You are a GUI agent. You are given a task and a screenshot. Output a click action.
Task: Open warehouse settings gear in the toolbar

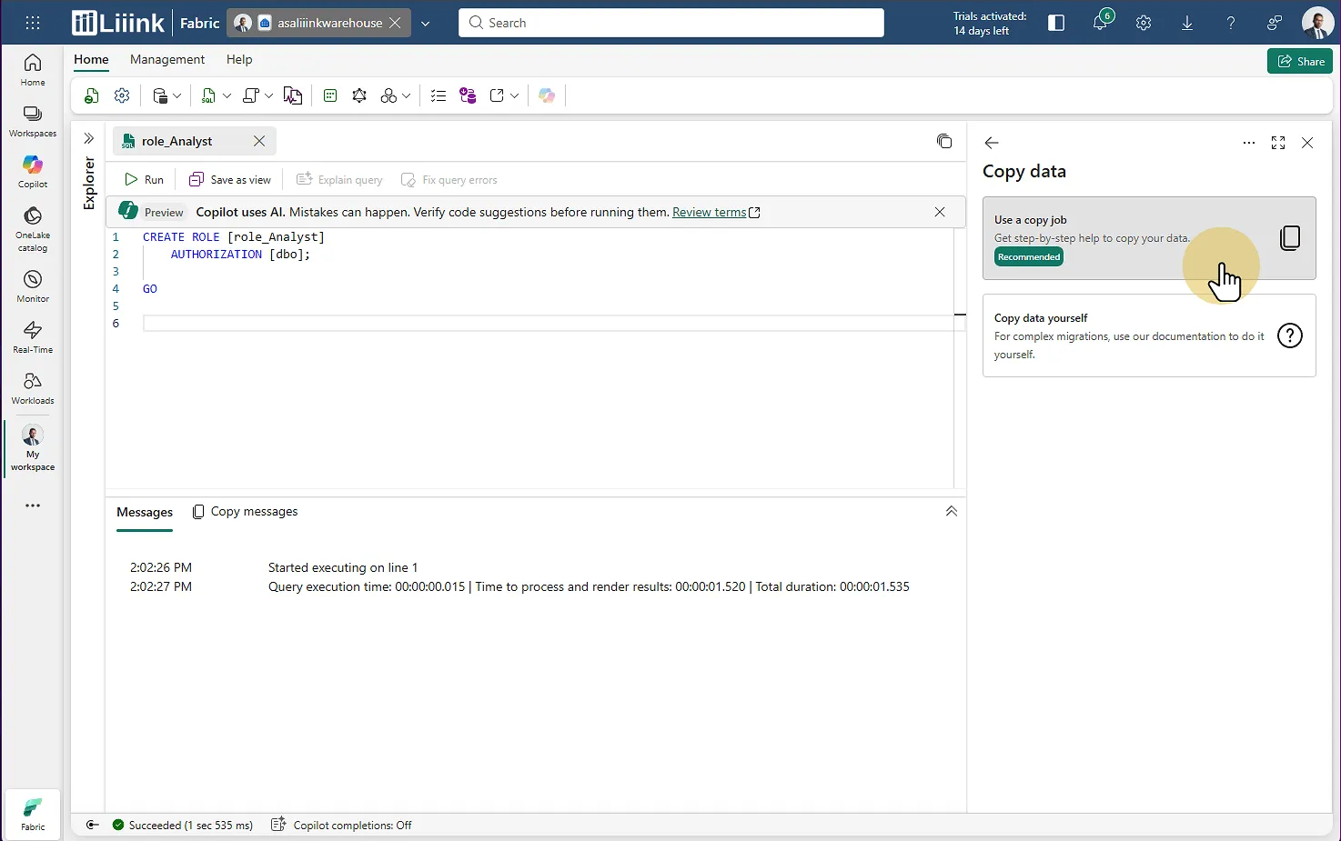coord(122,95)
